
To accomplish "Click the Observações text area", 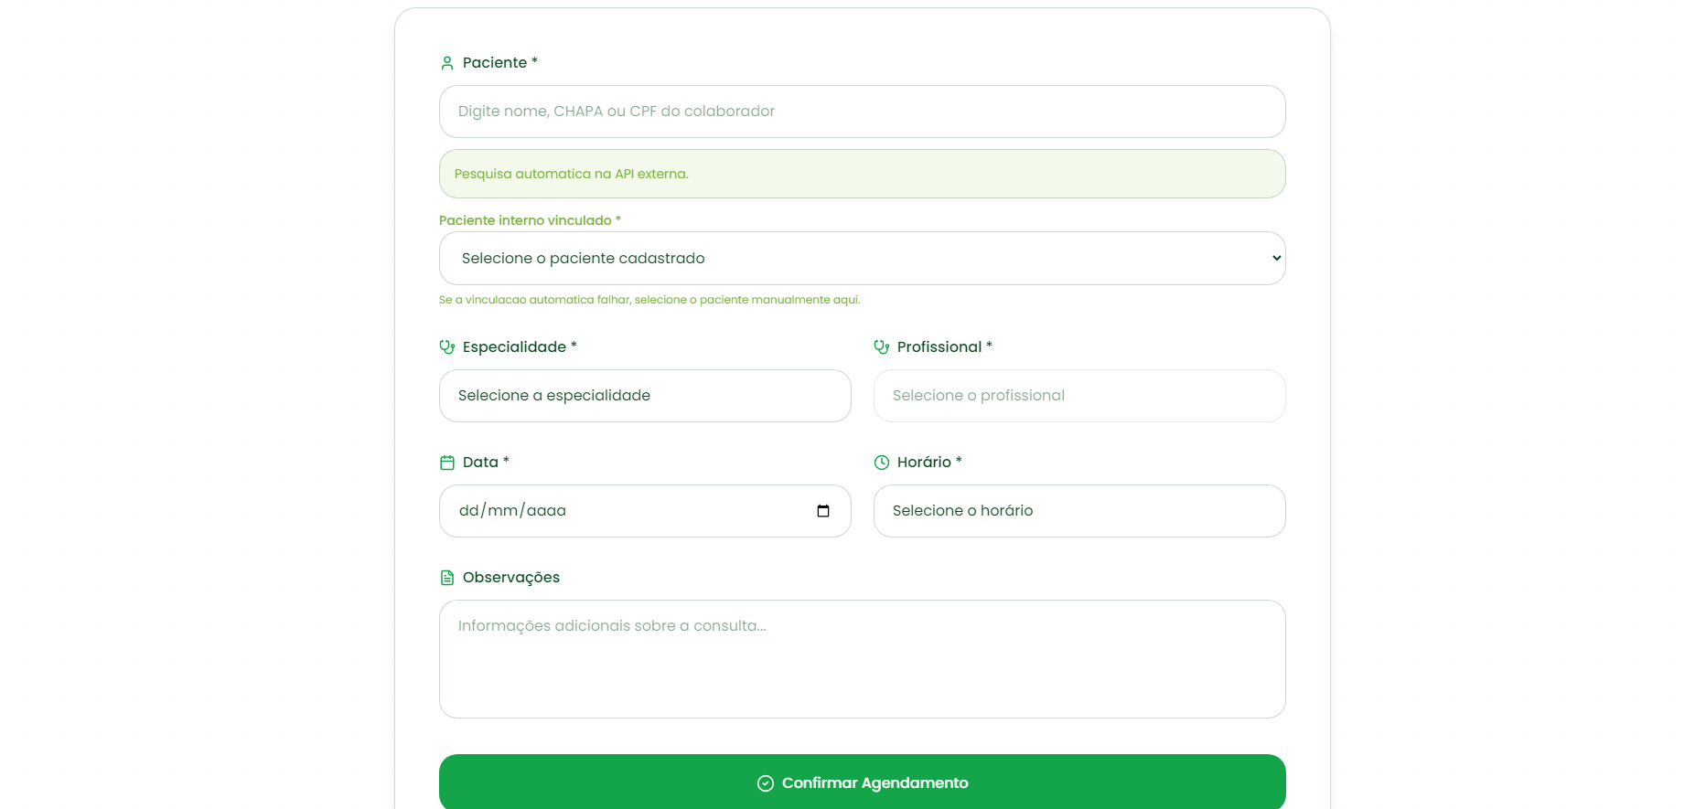I will tap(863, 659).
